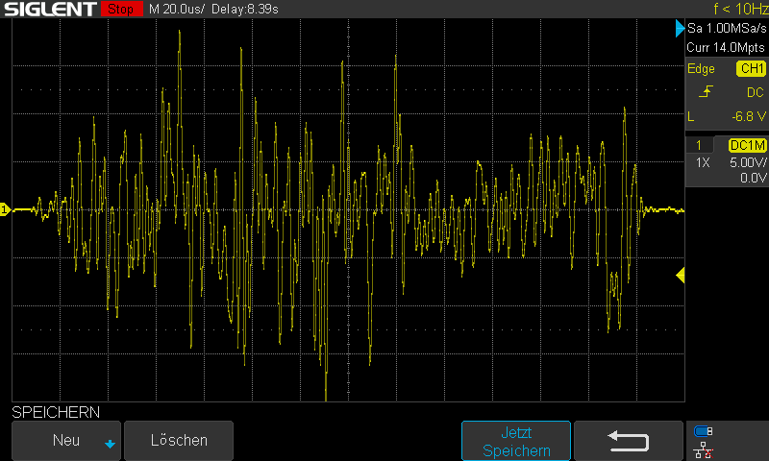Click the channel 1 number box
This screenshot has width=769, height=461.
(x=699, y=145)
